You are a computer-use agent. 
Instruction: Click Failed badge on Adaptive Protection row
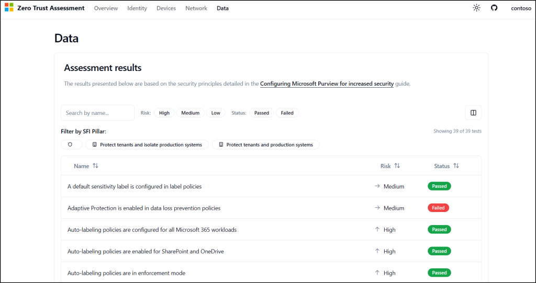[438, 208]
